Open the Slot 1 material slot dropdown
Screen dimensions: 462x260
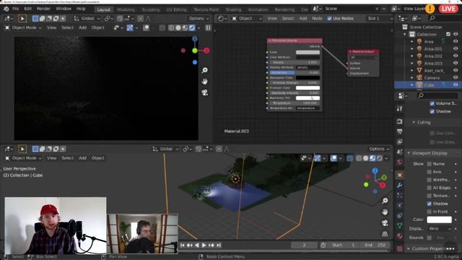click(x=380, y=19)
